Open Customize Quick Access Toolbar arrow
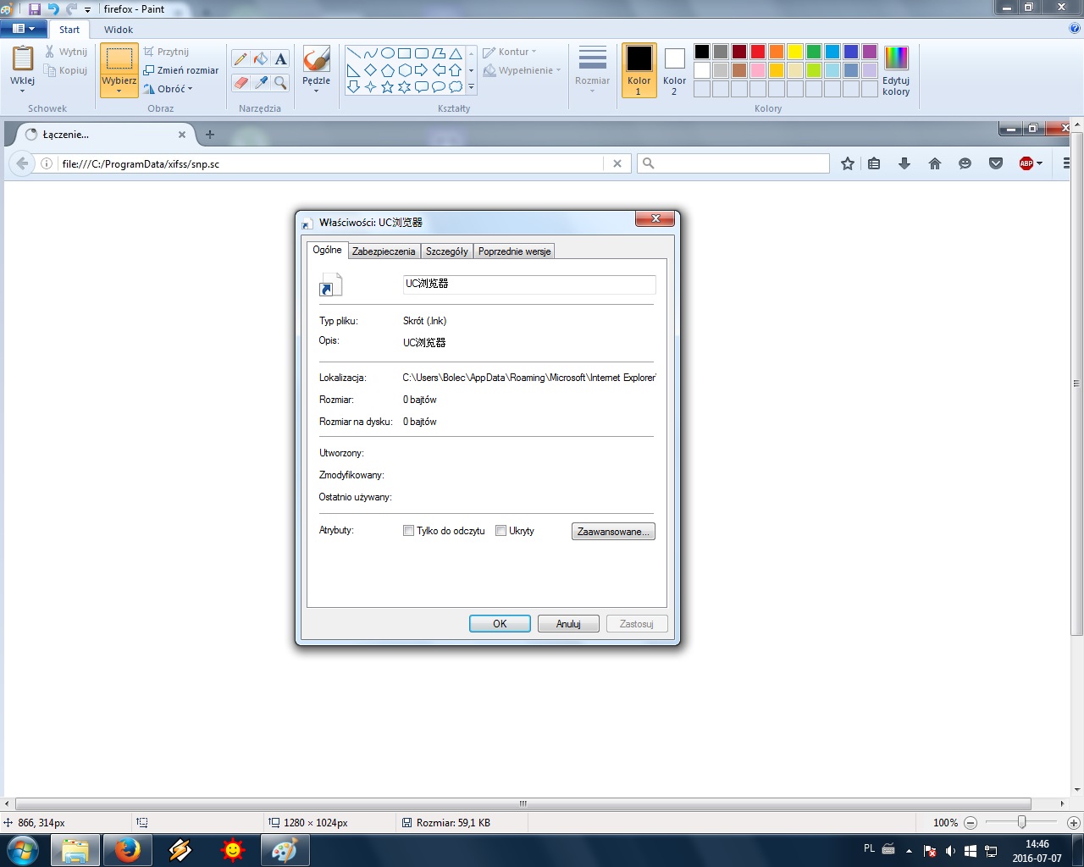1084x867 pixels. click(87, 10)
